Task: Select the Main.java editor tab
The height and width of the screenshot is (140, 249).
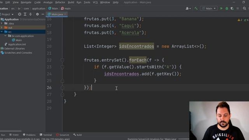Action: point(57,14)
